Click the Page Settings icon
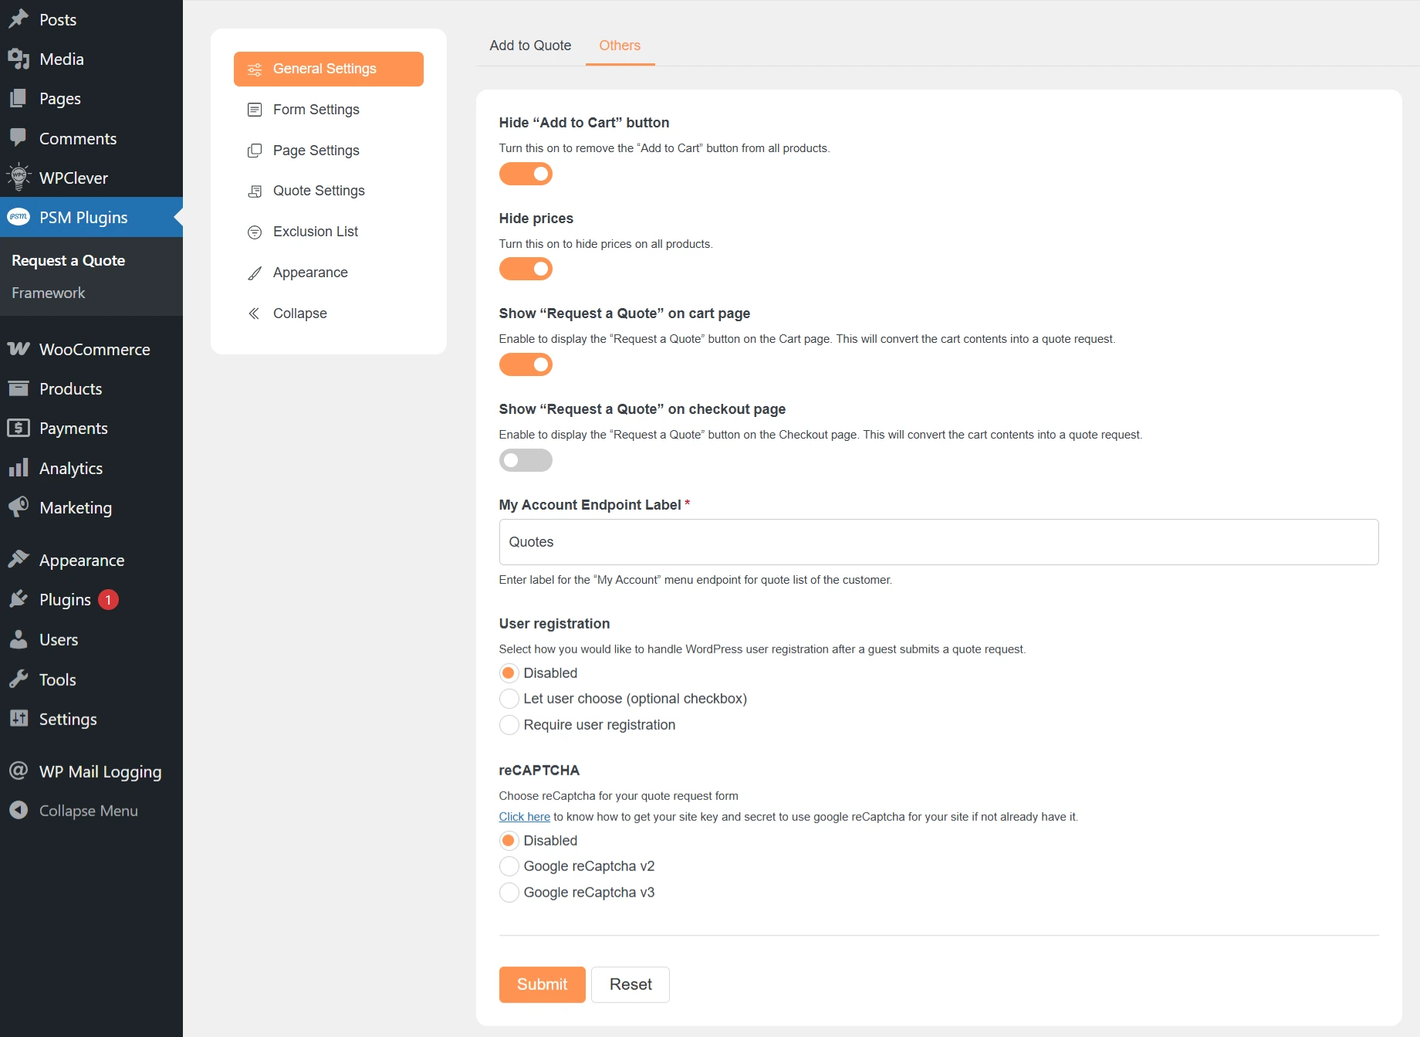This screenshot has width=1420, height=1037. pos(254,151)
